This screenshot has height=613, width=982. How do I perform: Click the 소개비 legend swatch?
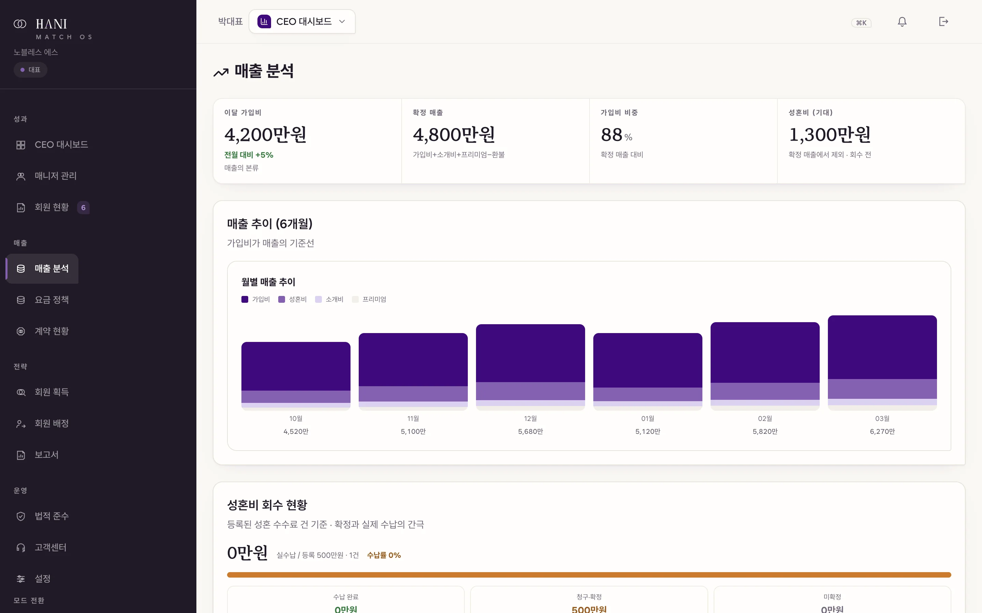click(318, 299)
